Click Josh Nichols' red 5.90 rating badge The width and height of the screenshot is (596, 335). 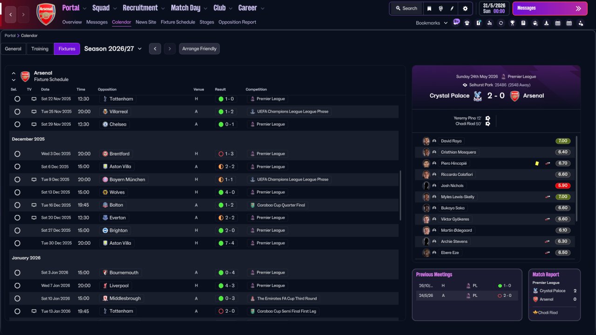coord(563,186)
